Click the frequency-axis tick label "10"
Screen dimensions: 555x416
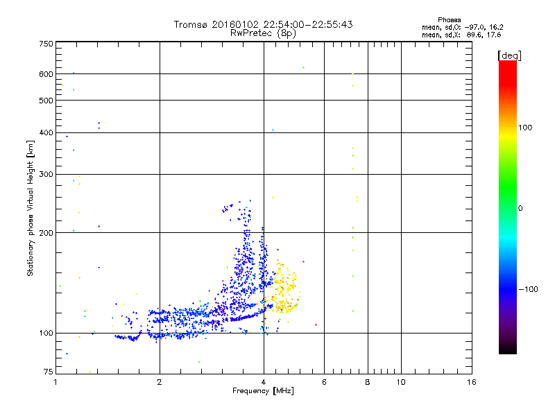point(401,382)
